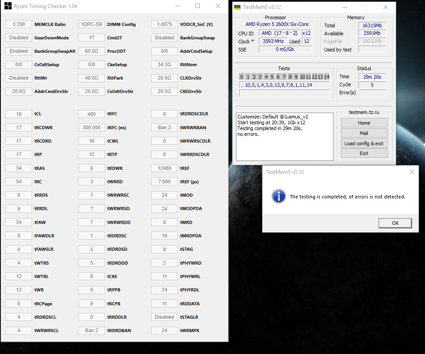
Task: Click the CLKDrvStr 20.0Ω field
Action: pos(164,78)
